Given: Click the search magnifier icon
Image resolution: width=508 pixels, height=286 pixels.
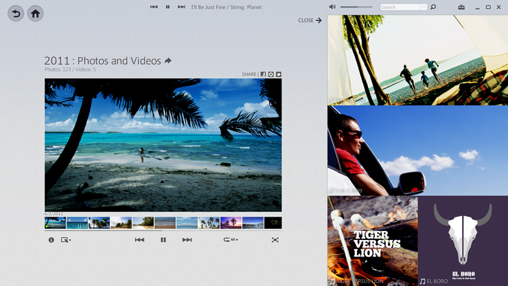Looking at the screenshot, I should tap(433, 8).
